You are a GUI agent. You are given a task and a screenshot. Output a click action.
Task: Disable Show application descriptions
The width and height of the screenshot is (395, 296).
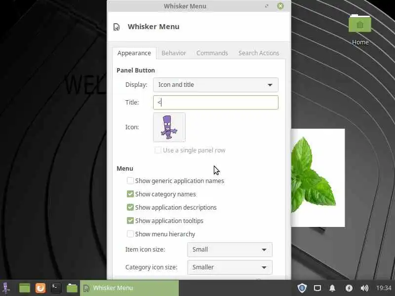coord(130,207)
